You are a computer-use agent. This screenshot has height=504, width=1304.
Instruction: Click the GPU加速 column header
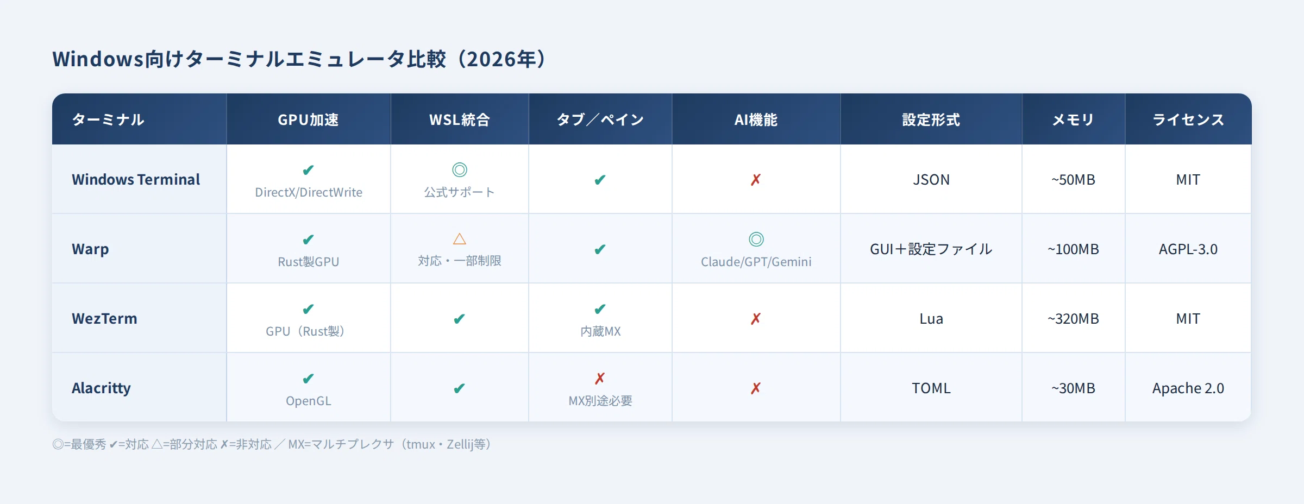[x=308, y=119]
